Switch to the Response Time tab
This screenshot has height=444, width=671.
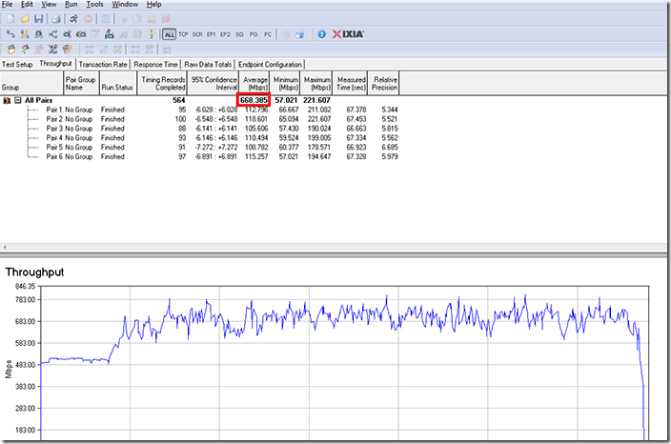(x=154, y=64)
